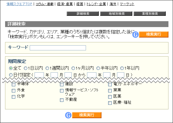Check the 半導体 industry checkbox
The height and width of the screenshot is (123, 173).
click(13, 85)
